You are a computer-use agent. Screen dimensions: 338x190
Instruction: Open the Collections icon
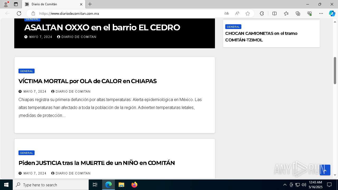pos(298,13)
